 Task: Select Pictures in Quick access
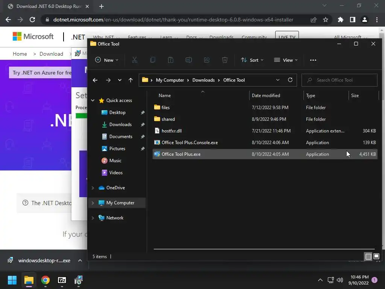pyautogui.click(x=117, y=148)
